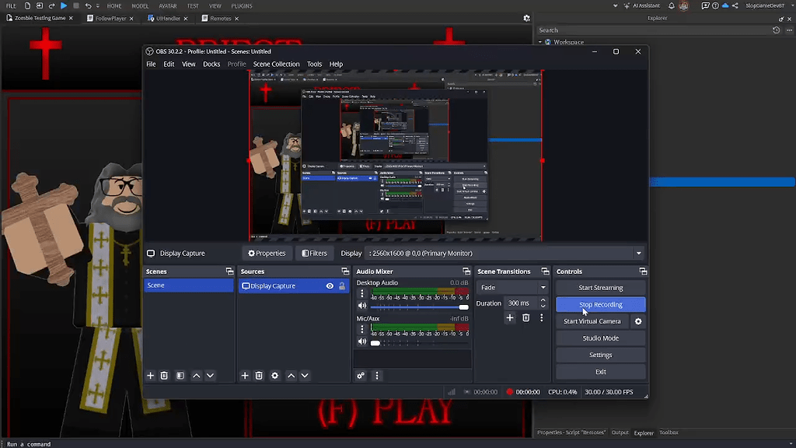Viewport: 796px width, 448px height.
Task: Lock the Display Capture source
Action: click(341, 285)
